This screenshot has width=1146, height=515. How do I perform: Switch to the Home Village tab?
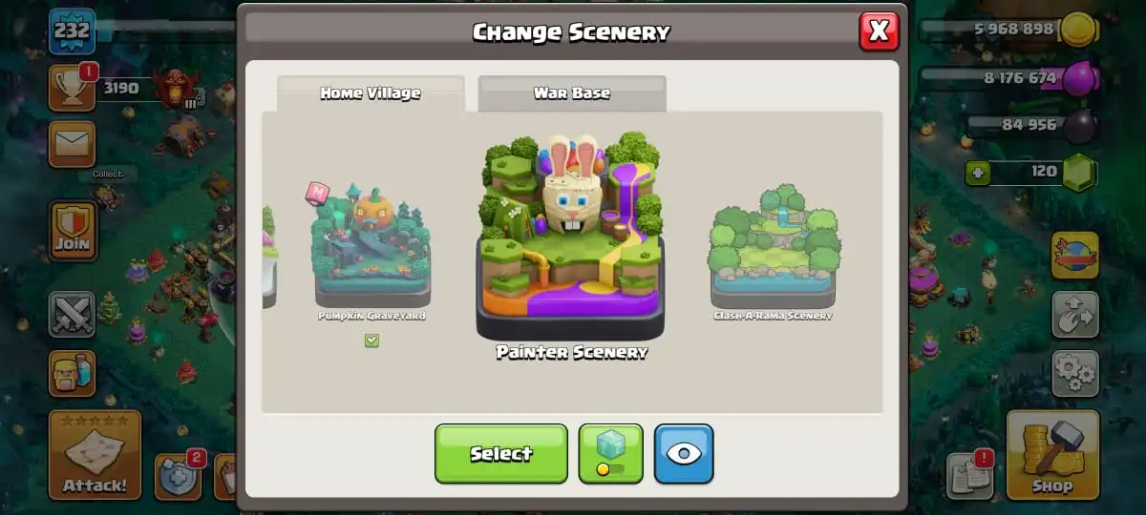(371, 93)
